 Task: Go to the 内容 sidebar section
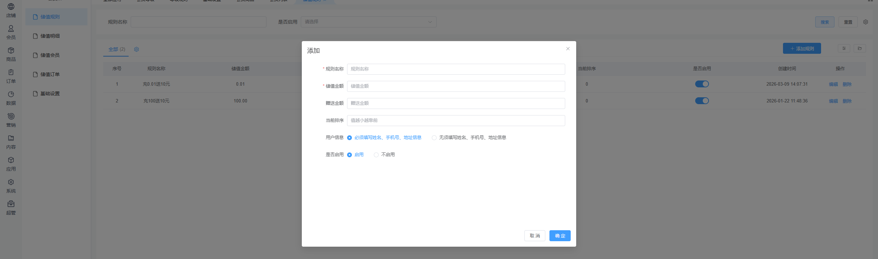[x=11, y=142]
